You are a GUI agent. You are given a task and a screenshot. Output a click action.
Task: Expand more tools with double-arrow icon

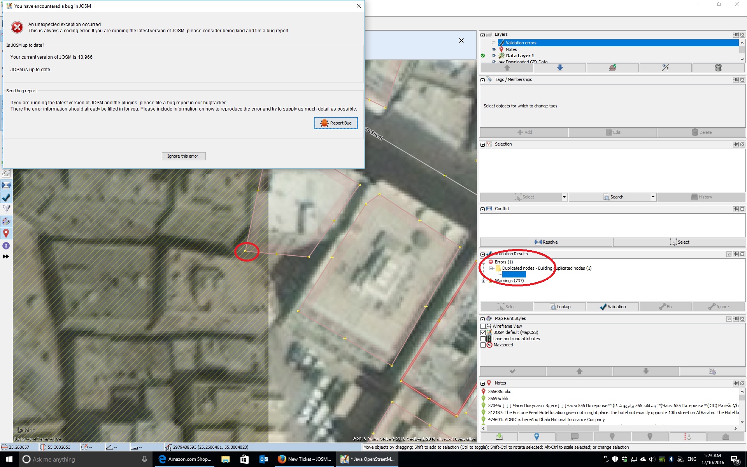6,256
